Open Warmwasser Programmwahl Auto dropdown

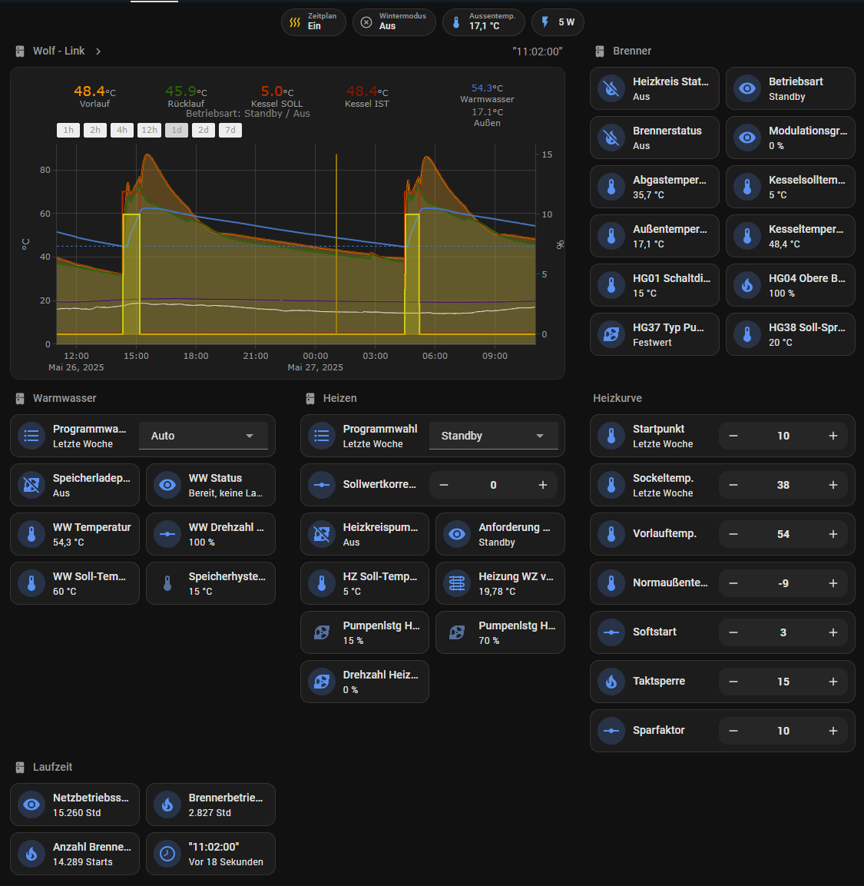pos(204,436)
